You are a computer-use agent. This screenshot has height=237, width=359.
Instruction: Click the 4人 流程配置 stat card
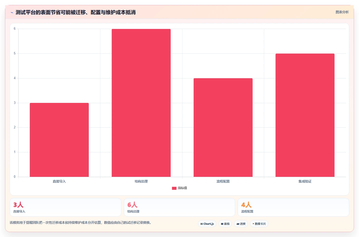coord(293,207)
